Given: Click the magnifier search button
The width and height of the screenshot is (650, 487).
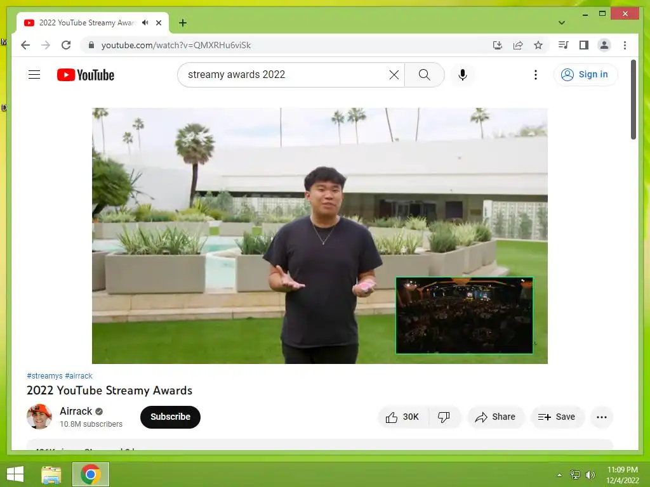Looking at the screenshot, I should point(424,75).
